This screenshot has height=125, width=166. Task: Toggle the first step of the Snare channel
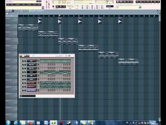pos(40,79)
